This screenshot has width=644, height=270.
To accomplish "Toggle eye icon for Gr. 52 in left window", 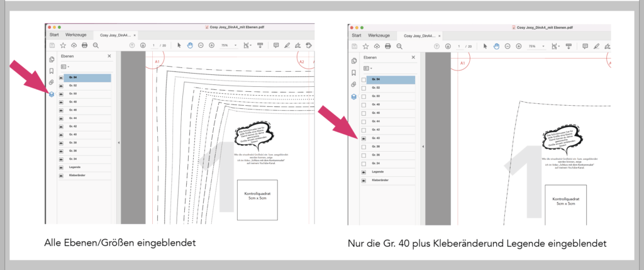I will [x=62, y=86].
